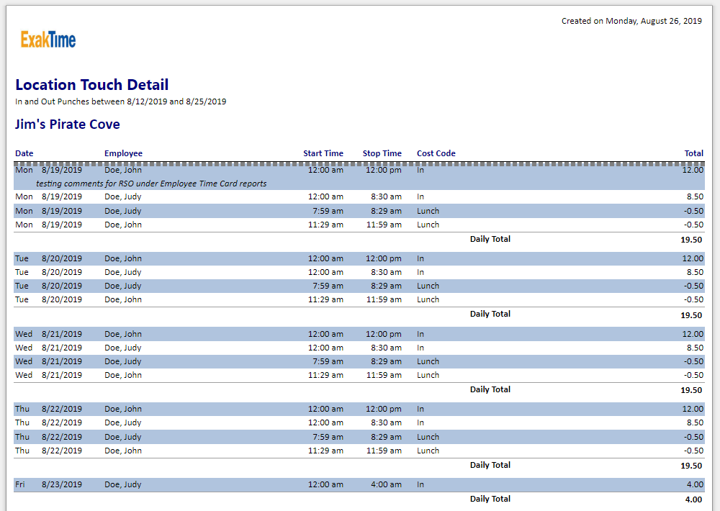
Task: Click the Daily Total label under Monday rows
Action: pos(490,239)
